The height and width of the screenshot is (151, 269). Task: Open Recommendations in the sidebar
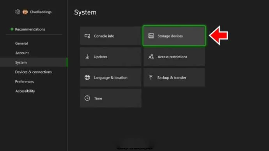pyautogui.click(x=30, y=29)
